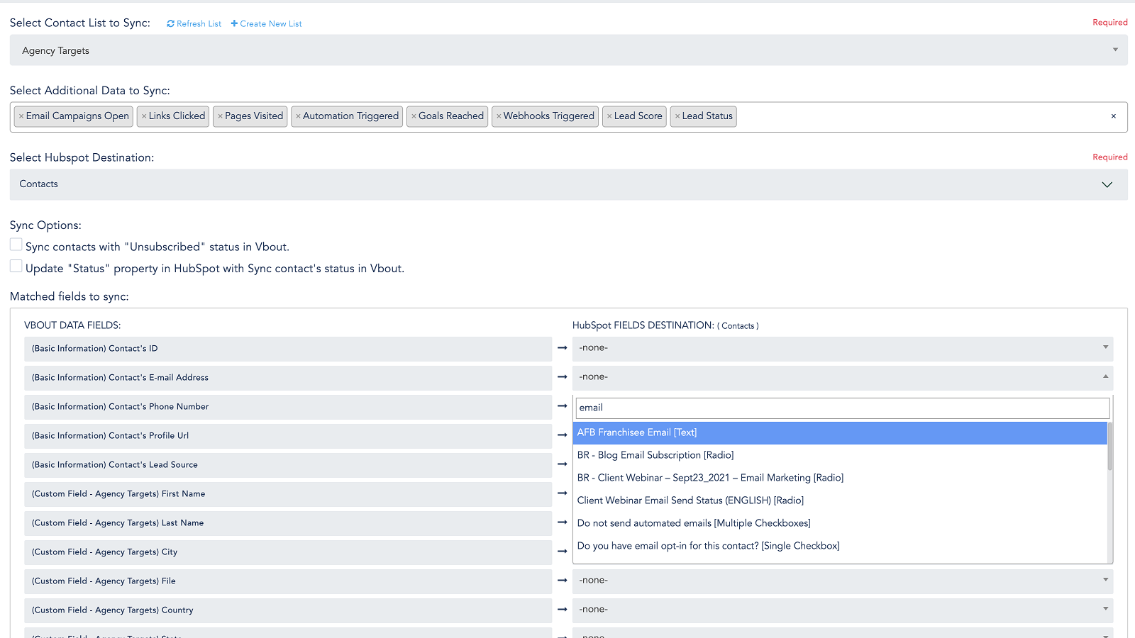This screenshot has width=1135, height=638.
Task: Enable updating Status property in HubSpot
Action: coord(16,266)
